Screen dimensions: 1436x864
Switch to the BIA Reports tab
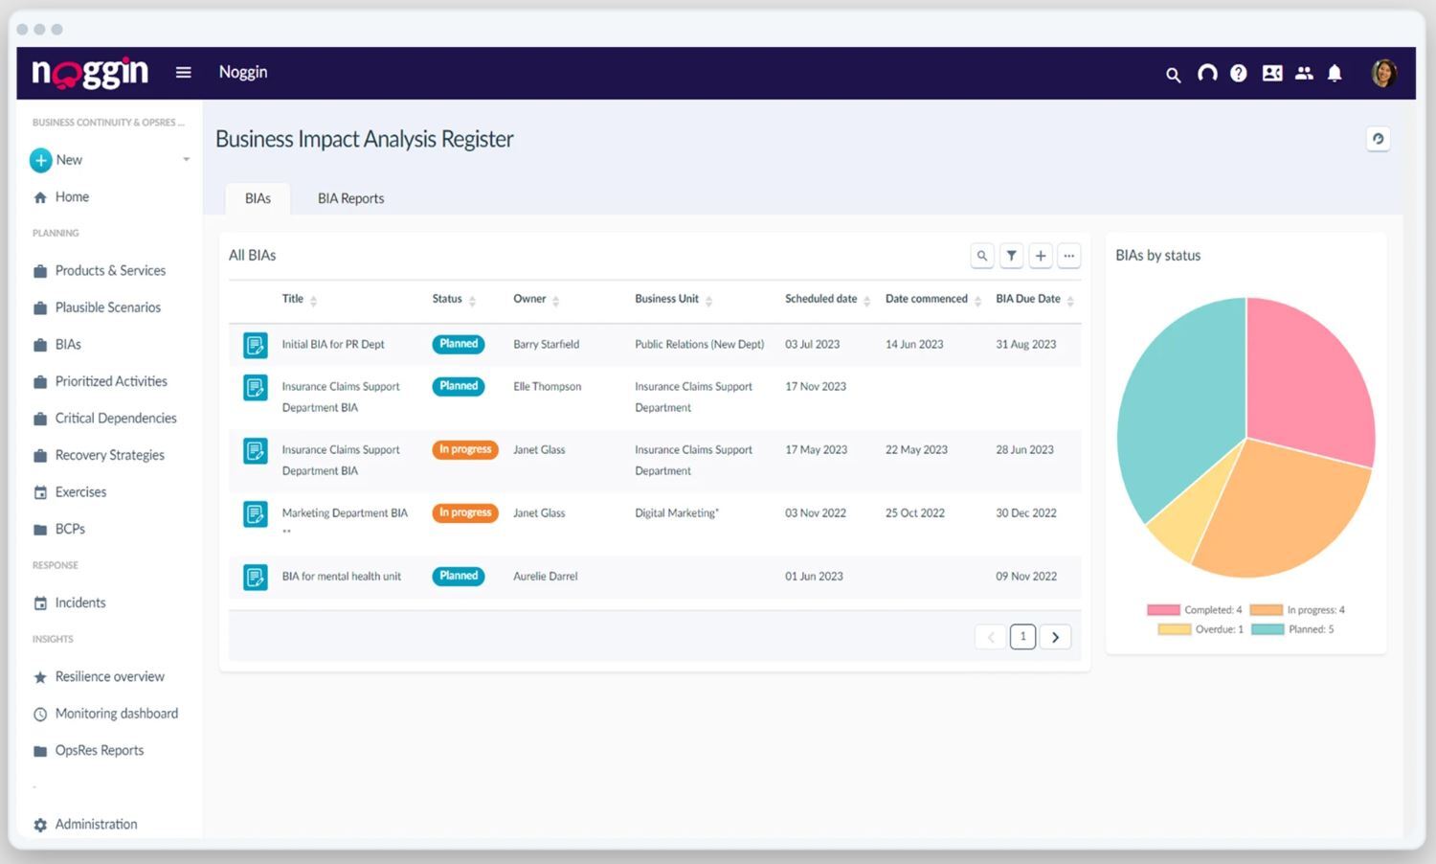[350, 198]
